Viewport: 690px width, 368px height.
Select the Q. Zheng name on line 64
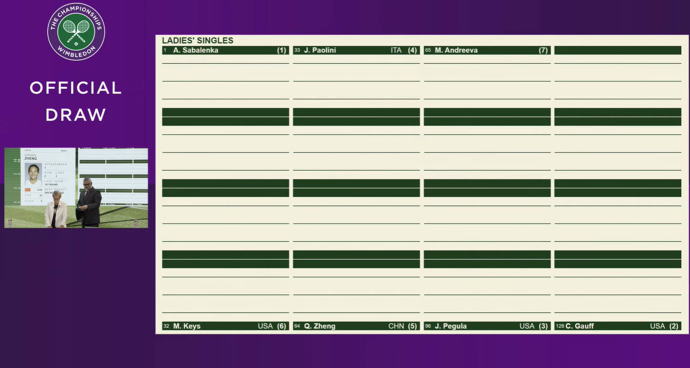(319, 326)
